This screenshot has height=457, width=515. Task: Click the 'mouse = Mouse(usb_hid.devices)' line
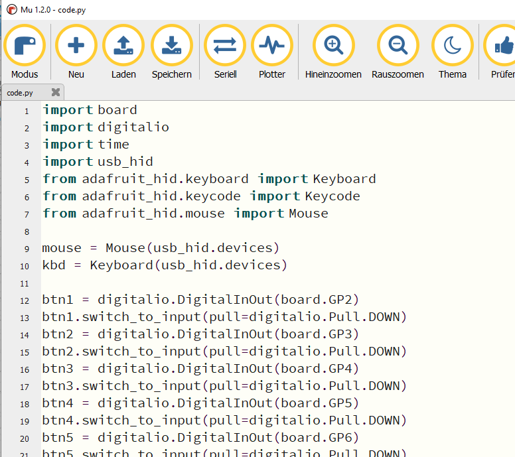[x=161, y=248]
